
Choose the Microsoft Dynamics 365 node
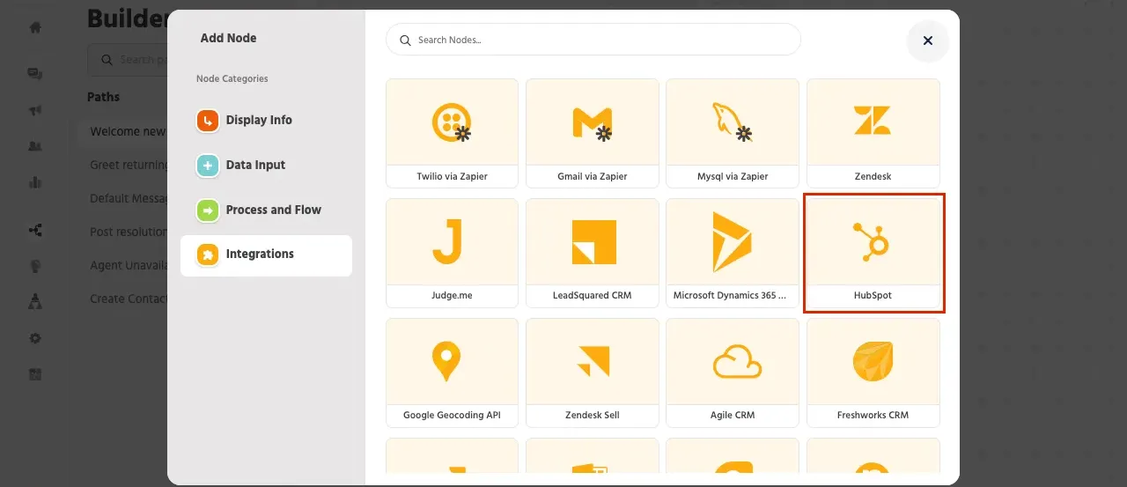[x=733, y=253]
